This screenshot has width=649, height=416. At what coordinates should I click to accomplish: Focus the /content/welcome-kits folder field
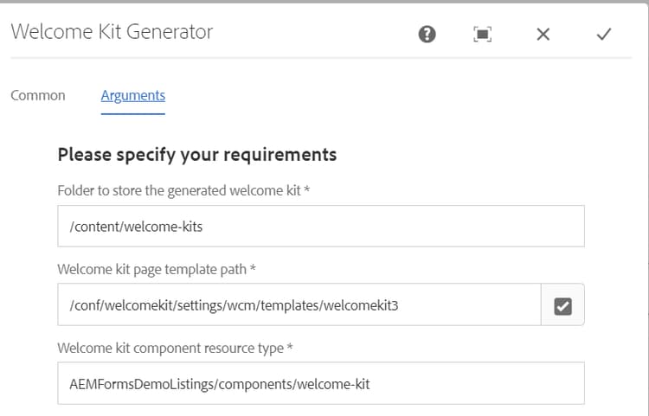320,227
